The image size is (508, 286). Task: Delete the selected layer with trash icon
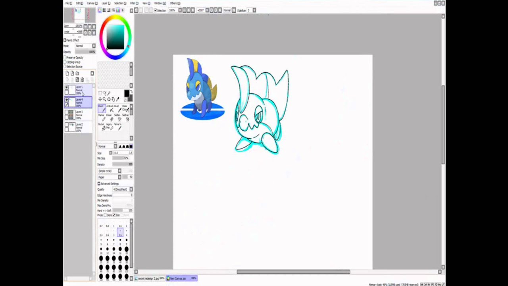click(82, 80)
